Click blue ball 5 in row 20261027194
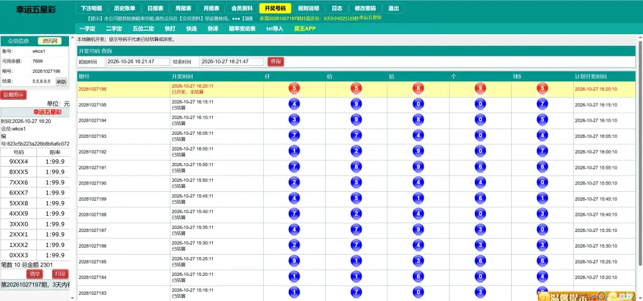 point(542,120)
